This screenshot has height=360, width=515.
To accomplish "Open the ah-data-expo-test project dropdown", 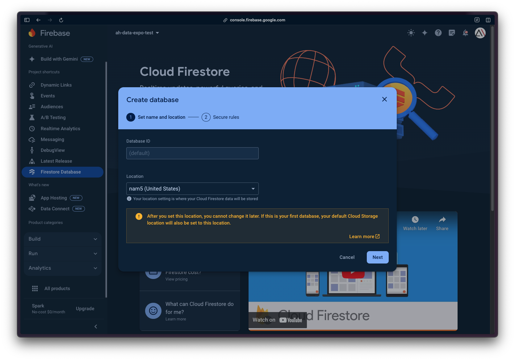I will 137,33.
